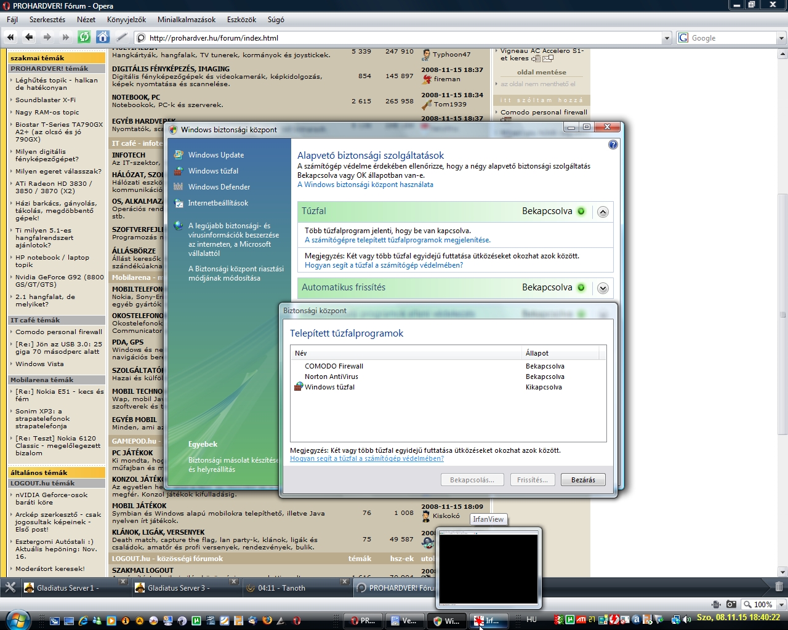This screenshot has width=788, height=630.
Task: Open the Fájl menu
Action: 12,20
